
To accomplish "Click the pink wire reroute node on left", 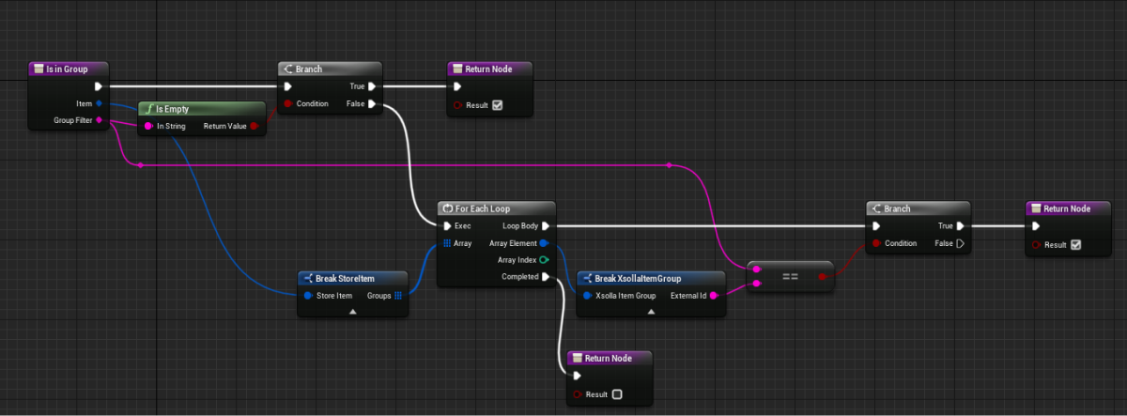I will 140,165.
